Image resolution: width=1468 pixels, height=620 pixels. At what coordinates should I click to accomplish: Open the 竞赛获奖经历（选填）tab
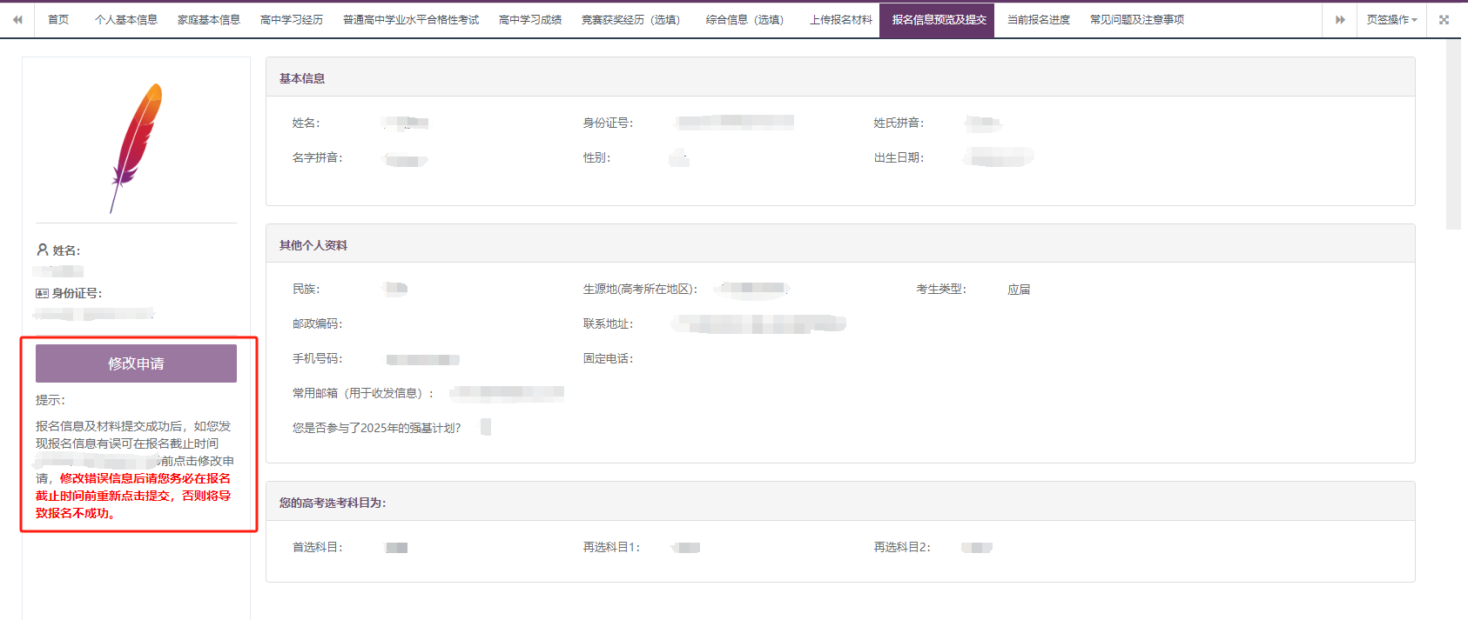[x=633, y=20]
